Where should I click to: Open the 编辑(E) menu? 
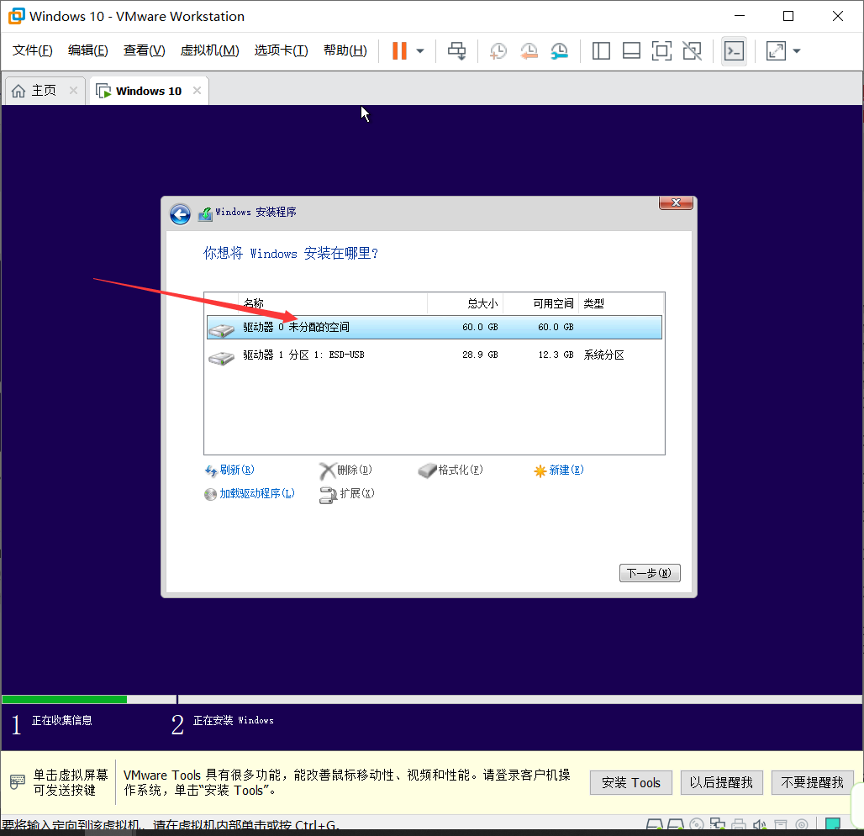87,50
